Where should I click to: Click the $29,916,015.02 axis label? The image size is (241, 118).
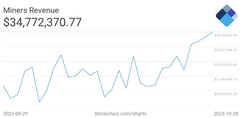(226, 65)
